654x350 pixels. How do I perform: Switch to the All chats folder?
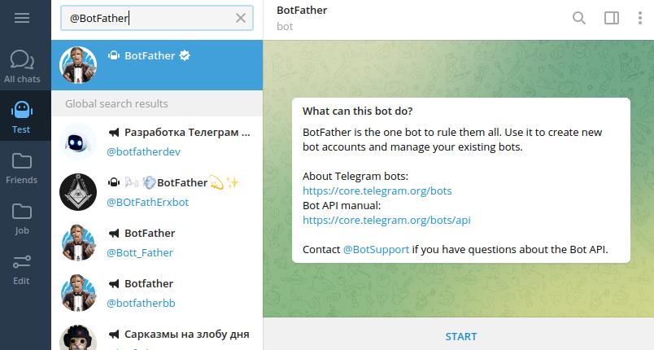coord(22,66)
